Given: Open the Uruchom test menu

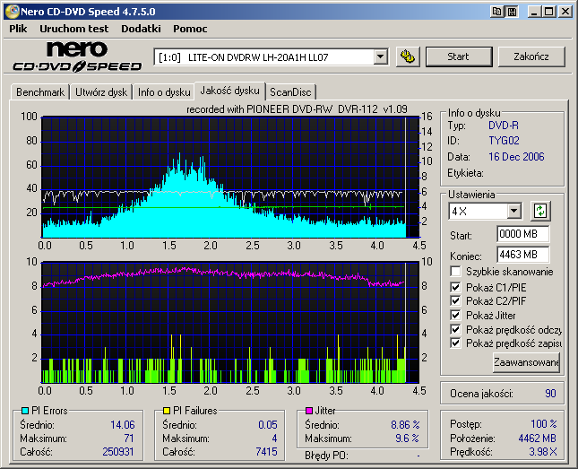Looking at the screenshot, I should 74,29.
